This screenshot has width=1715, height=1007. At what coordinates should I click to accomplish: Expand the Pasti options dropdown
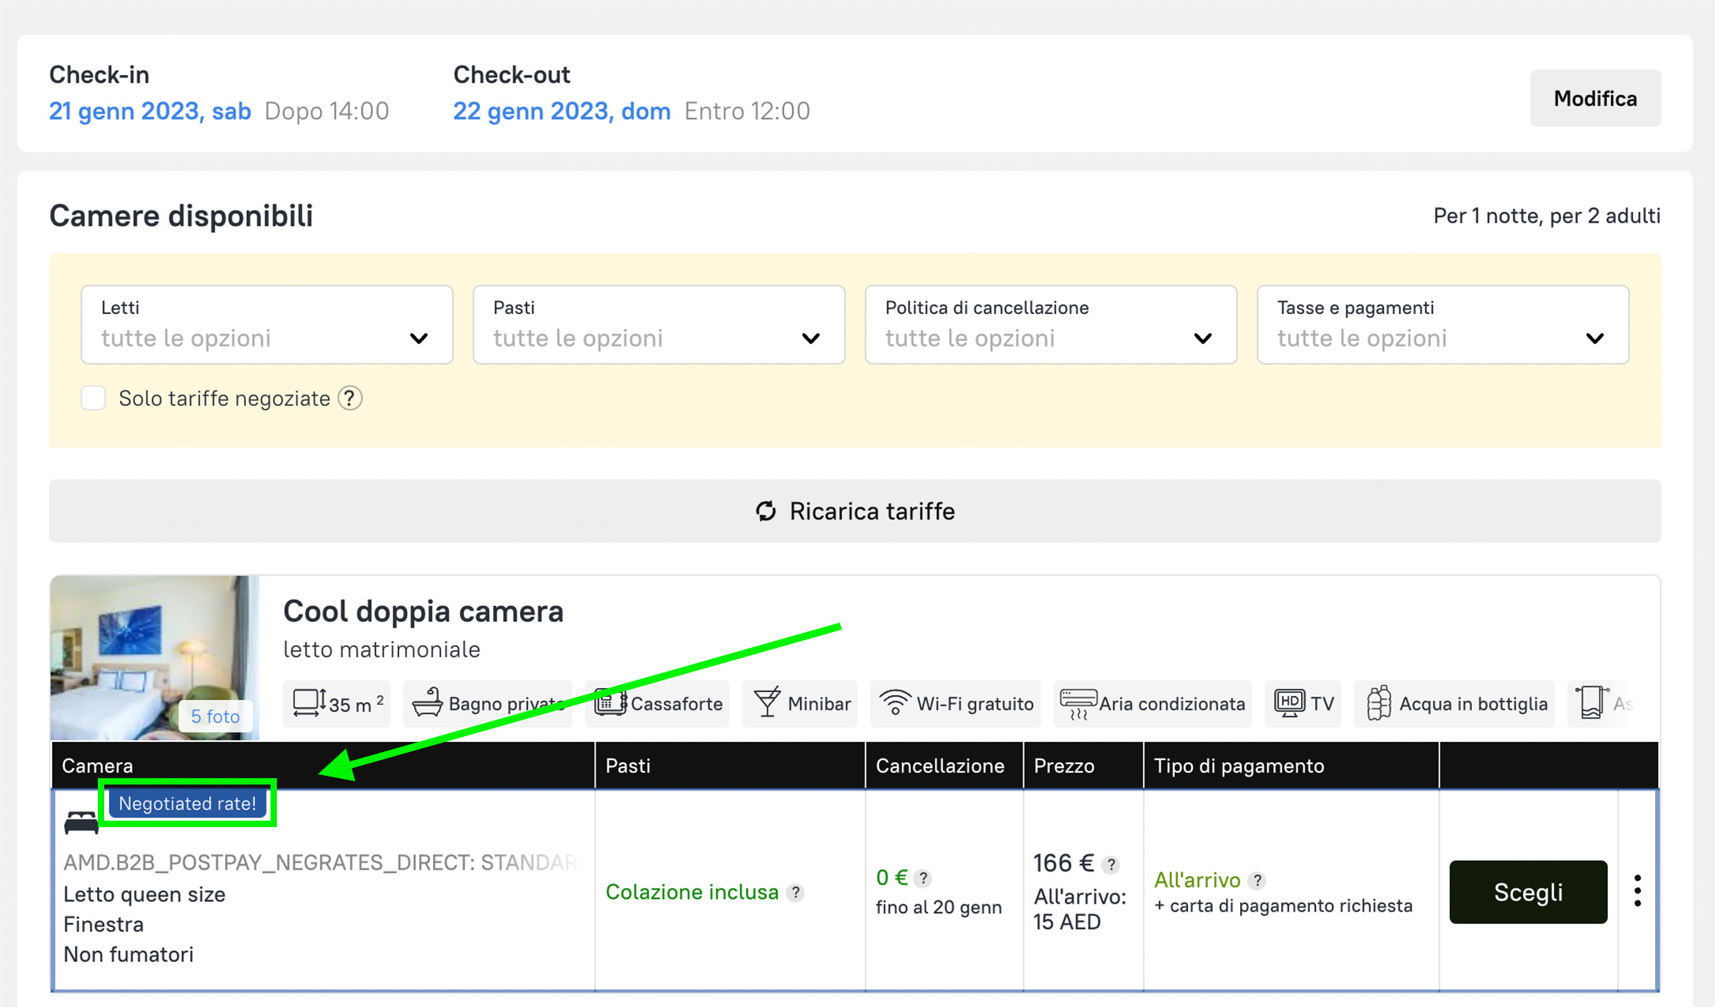[659, 324]
